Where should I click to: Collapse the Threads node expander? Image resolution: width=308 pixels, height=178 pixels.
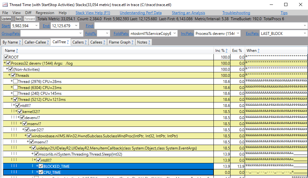click(x=9, y=75)
